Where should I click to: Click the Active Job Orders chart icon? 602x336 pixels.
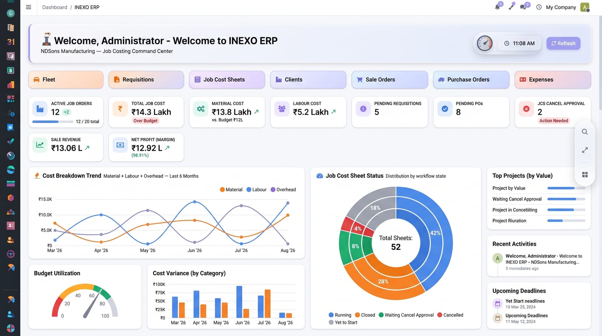coord(40,109)
